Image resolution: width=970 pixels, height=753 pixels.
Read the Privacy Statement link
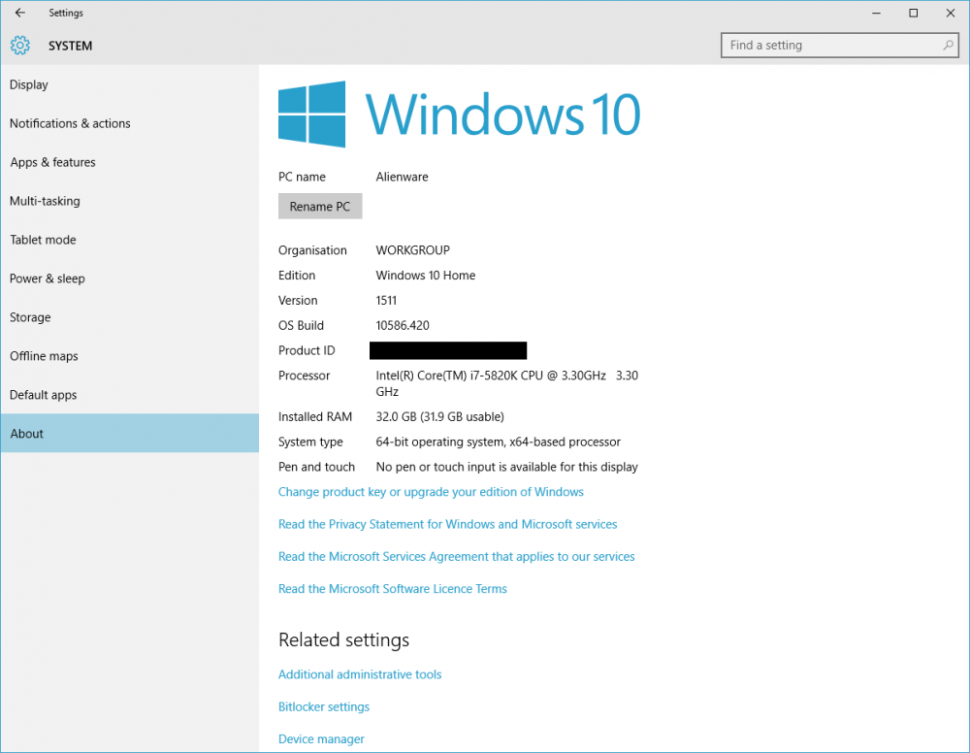point(447,524)
